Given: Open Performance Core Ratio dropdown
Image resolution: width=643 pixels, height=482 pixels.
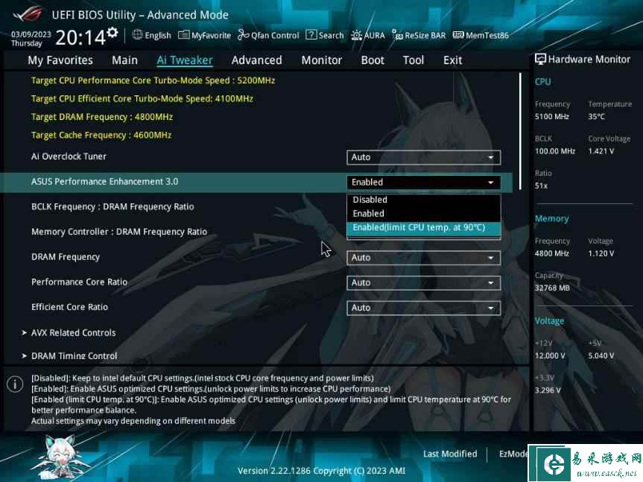Looking at the screenshot, I should coord(424,283).
